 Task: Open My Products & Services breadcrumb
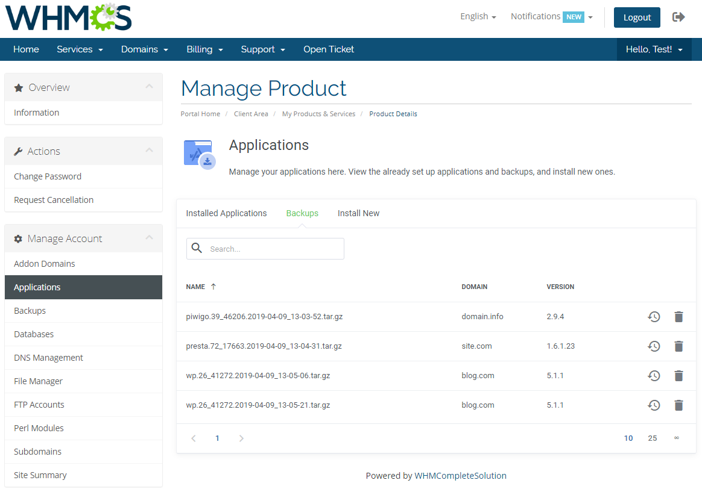(318, 113)
